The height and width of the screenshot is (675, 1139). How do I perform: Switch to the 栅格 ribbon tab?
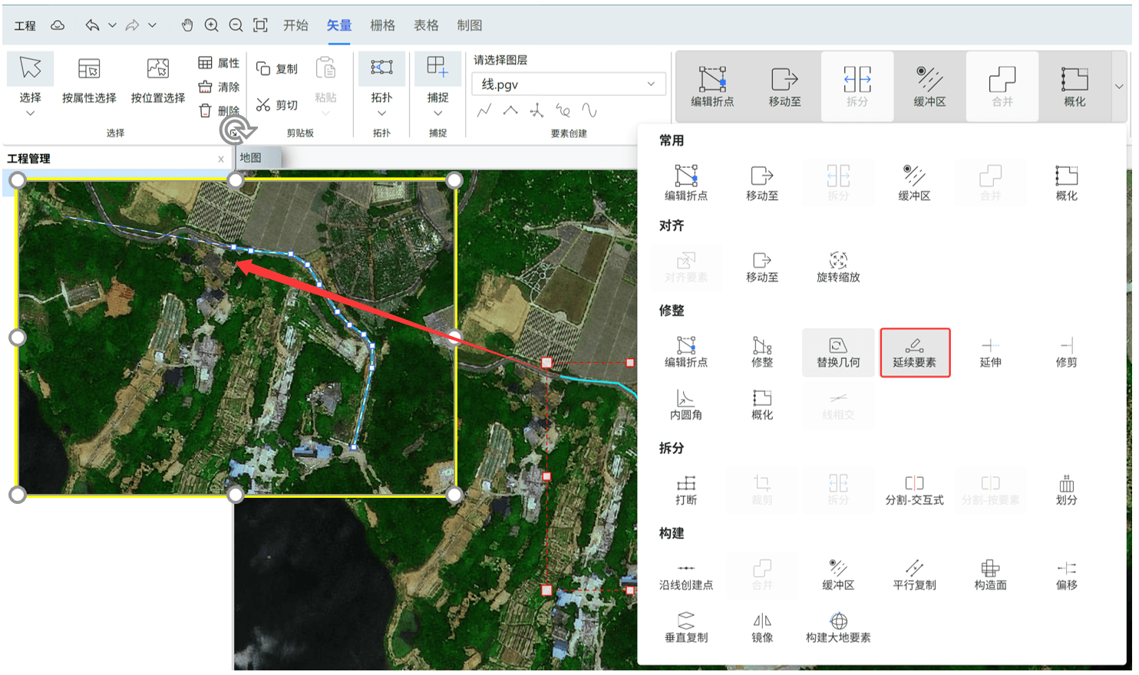[x=382, y=25]
